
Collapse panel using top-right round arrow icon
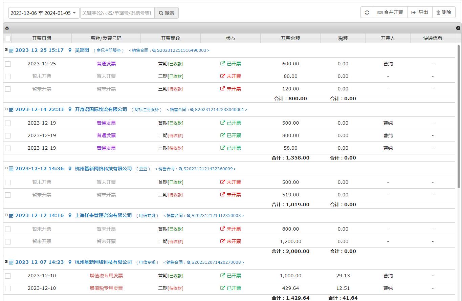(x=458, y=28)
